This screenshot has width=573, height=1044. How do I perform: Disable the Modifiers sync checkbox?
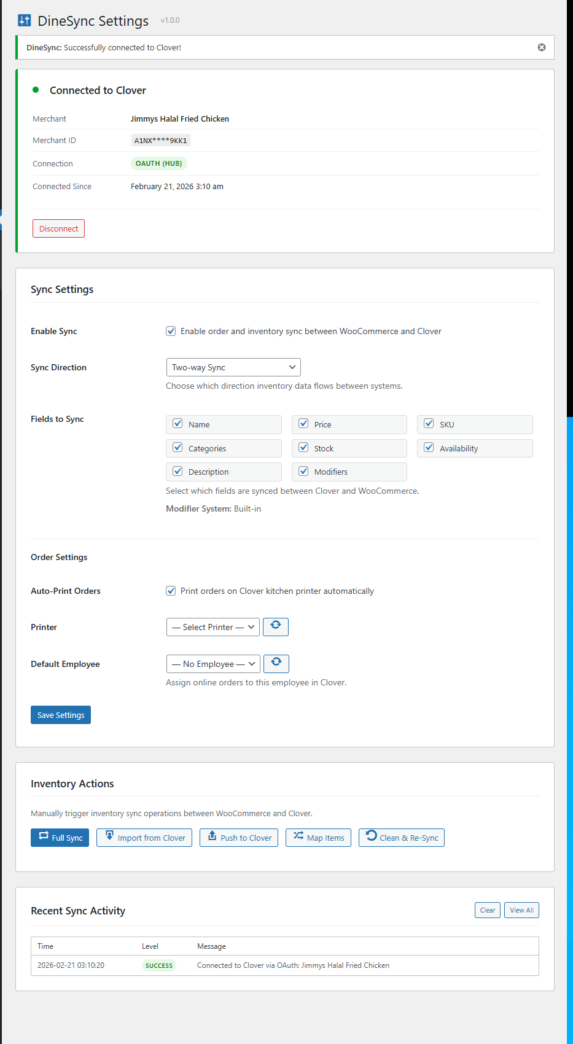pyautogui.click(x=303, y=471)
